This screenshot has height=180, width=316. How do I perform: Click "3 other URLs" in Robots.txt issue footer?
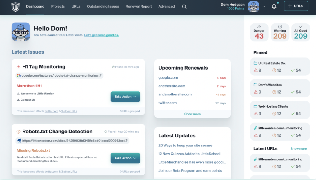tap(69, 172)
